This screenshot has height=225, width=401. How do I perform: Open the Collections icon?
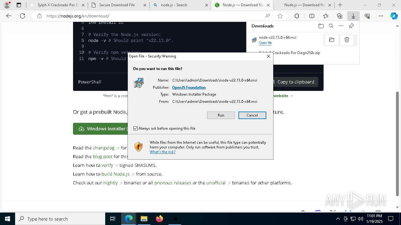click(x=340, y=16)
